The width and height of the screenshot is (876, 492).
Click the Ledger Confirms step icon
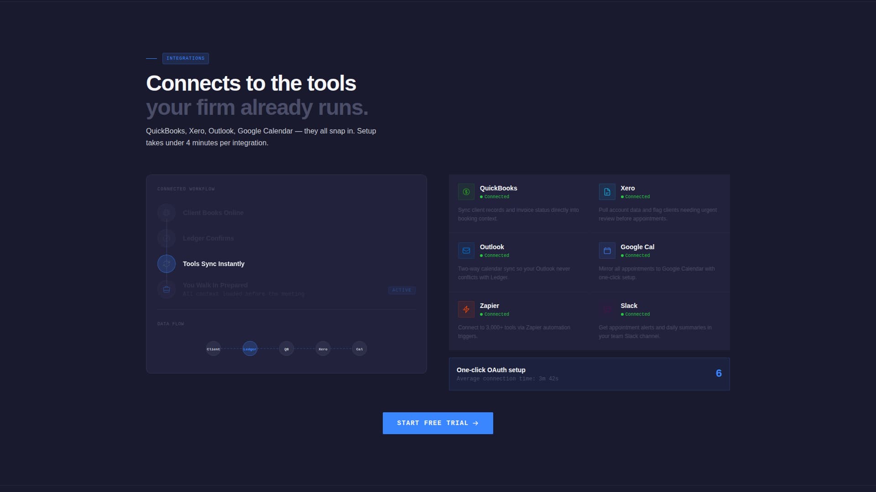click(167, 238)
